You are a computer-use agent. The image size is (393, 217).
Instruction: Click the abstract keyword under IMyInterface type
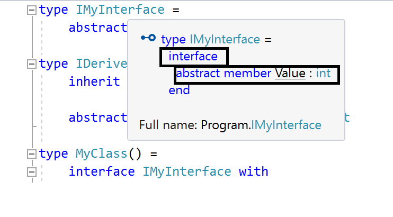[x=98, y=28]
